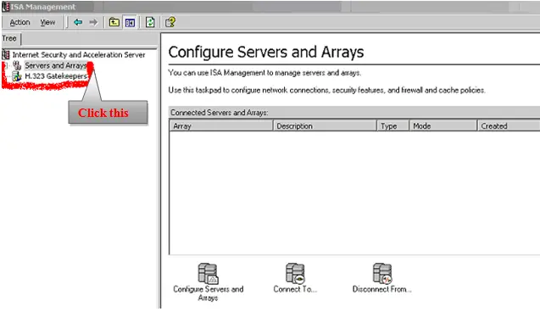Open the Action menu
The height and width of the screenshot is (312, 540).
(x=19, y=22)
